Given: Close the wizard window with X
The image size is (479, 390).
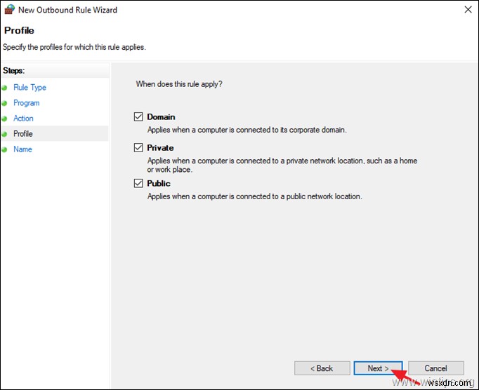Looking at the screenshot, I should pyautogui.click(x=468, y=9).
